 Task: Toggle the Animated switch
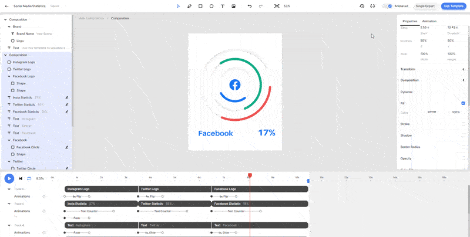[x=388, y=6]
